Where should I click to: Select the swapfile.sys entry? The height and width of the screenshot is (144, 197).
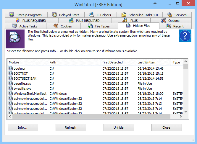click(x=96, y=89)
